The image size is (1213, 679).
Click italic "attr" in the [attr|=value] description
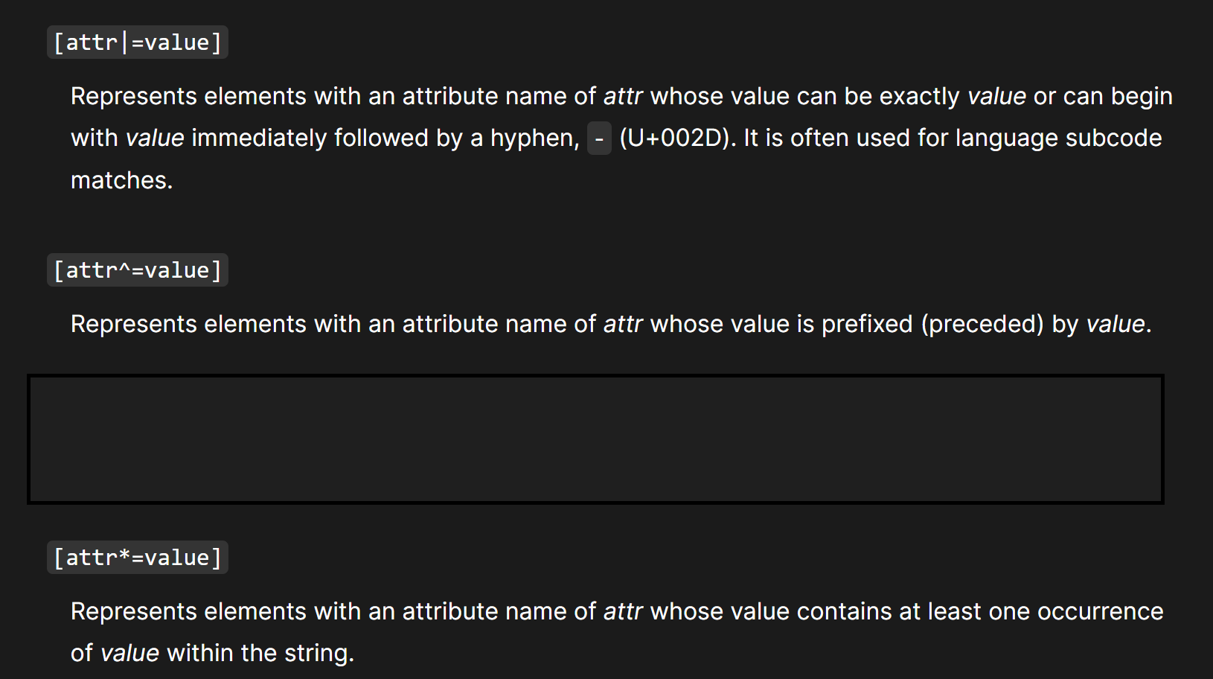622,96
